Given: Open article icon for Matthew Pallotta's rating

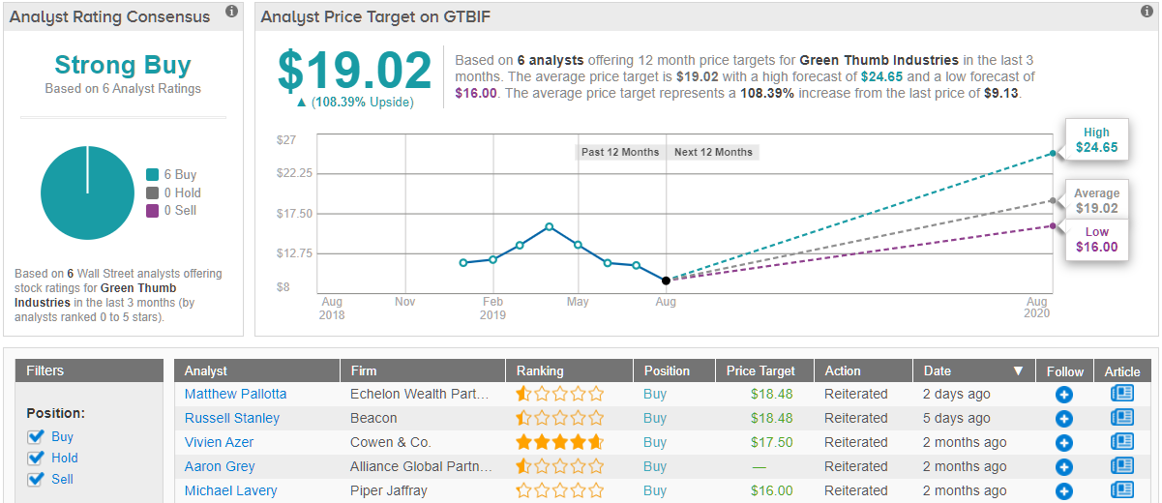Looking at the screenshot, I should [x=1122, y=394].
